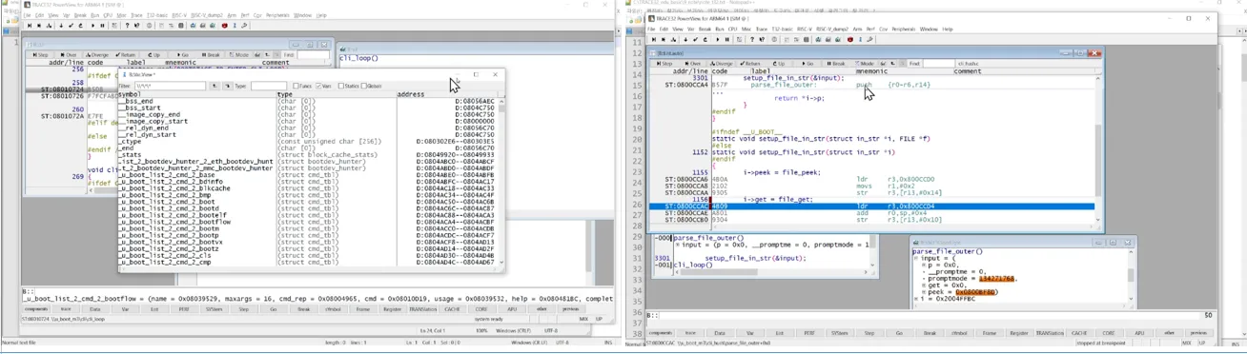Screen dimensions: 1247x354
Task: Click vertical scrollbar of symbol view window
Action: pyautogui.click(x=501, y=181)
